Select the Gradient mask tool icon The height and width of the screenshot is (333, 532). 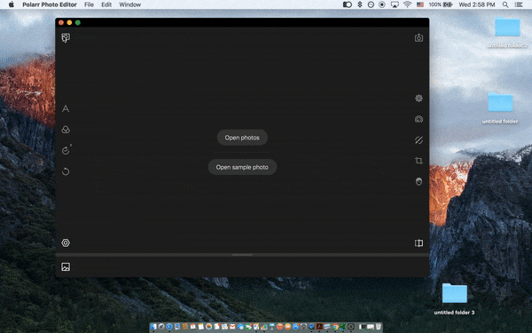[419, 140]
